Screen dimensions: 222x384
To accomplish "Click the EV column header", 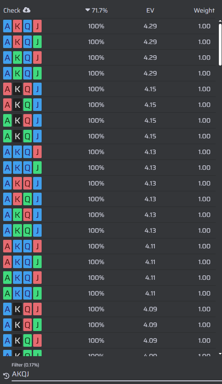I will click(150, 10).
